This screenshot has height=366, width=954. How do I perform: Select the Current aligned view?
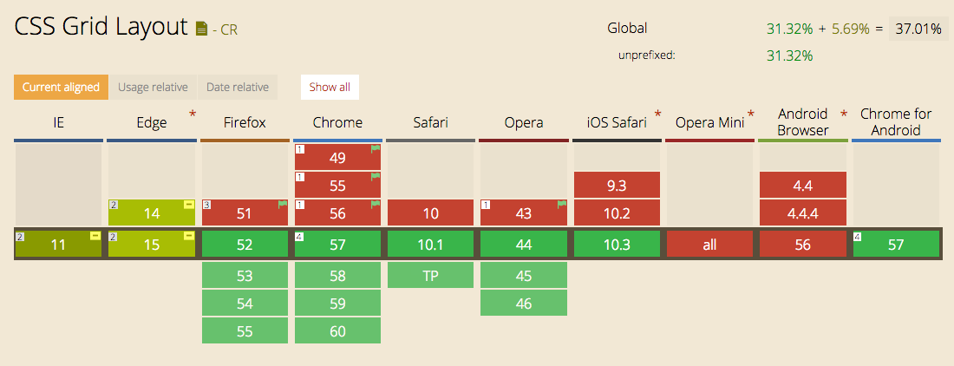point(61,87)
